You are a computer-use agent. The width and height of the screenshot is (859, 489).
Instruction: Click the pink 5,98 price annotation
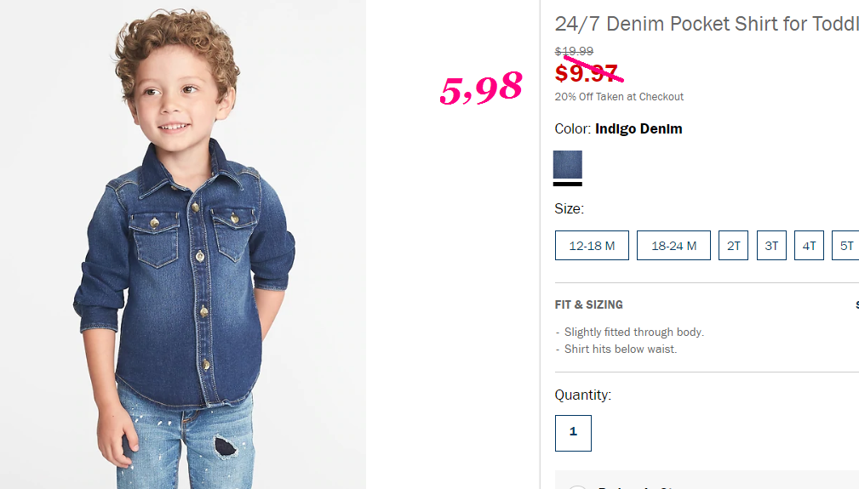tap(481, 88)
